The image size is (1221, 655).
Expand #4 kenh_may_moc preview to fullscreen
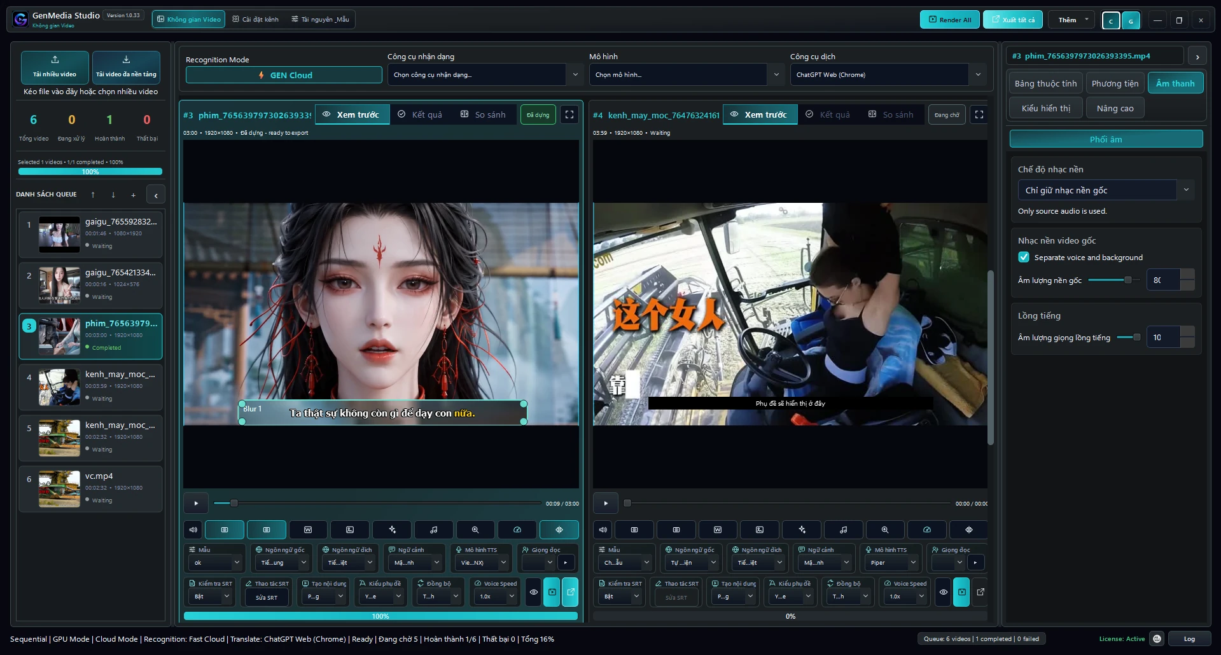(979, 114)
